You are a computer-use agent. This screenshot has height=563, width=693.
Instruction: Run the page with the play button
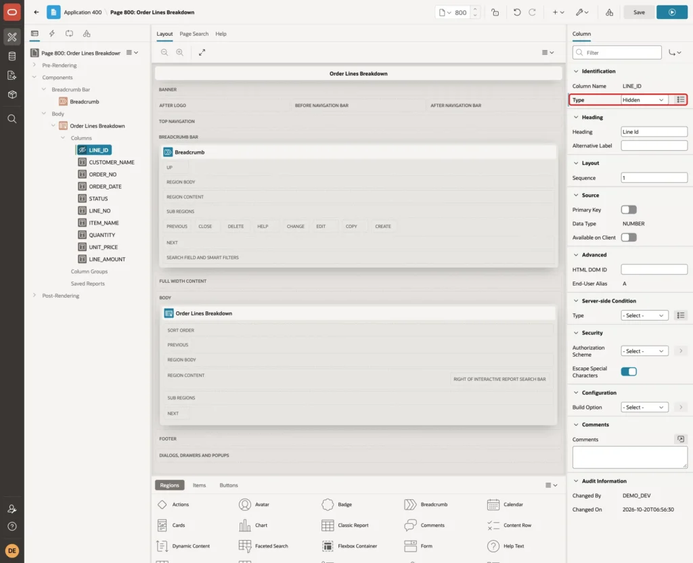click(672, 12)
